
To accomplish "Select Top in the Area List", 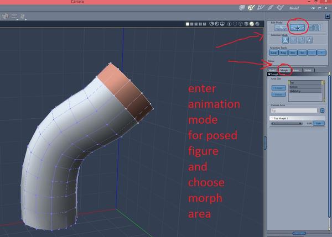I will click(x=305, y=82).
